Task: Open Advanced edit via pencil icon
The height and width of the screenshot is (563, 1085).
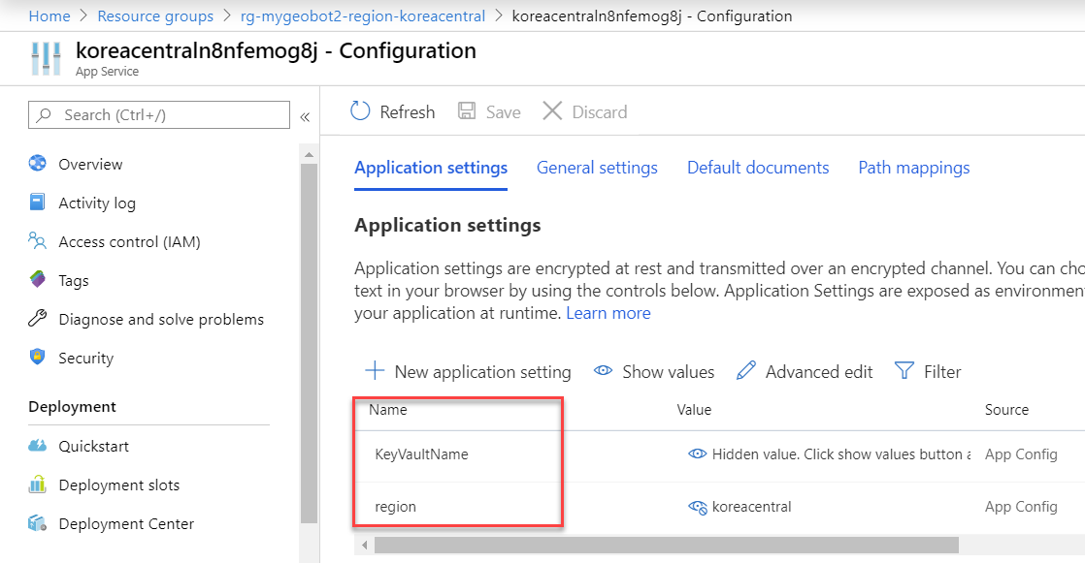Action: coord(745,370)
